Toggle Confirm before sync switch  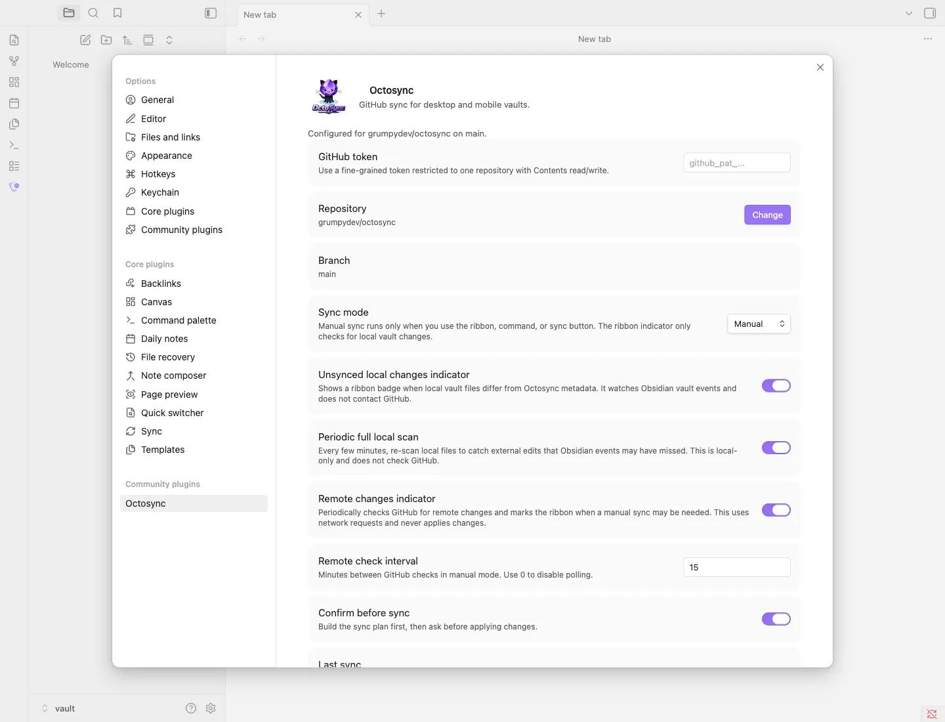tap(776, 619)
